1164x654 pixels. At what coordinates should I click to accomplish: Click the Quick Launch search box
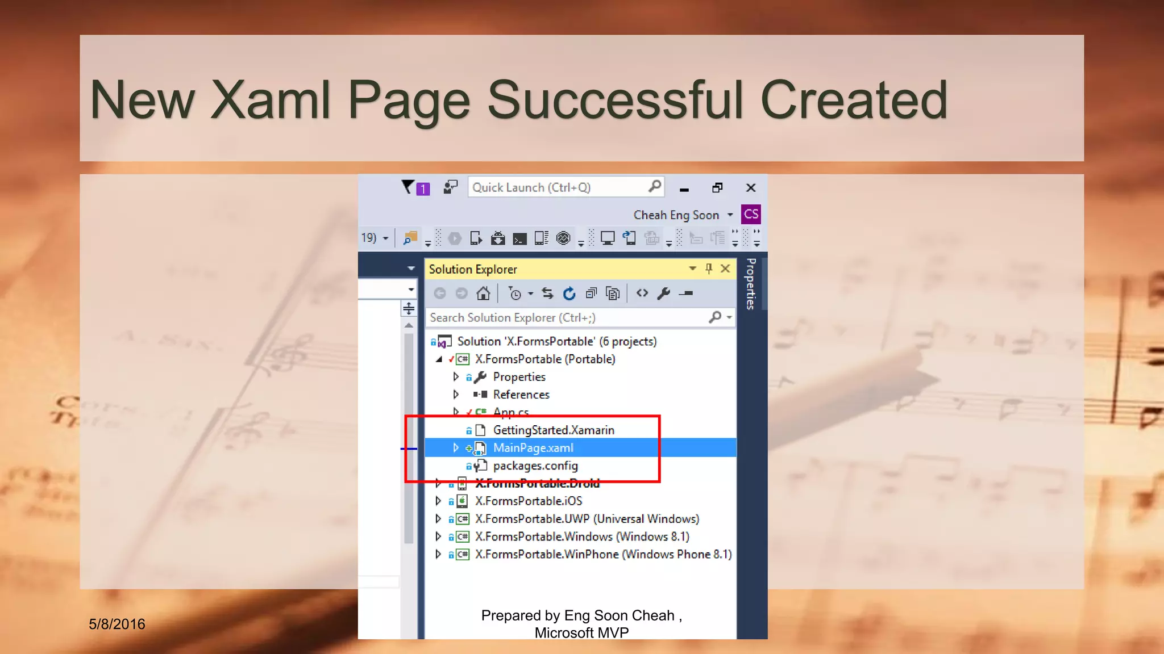click(x=566, y=187)
